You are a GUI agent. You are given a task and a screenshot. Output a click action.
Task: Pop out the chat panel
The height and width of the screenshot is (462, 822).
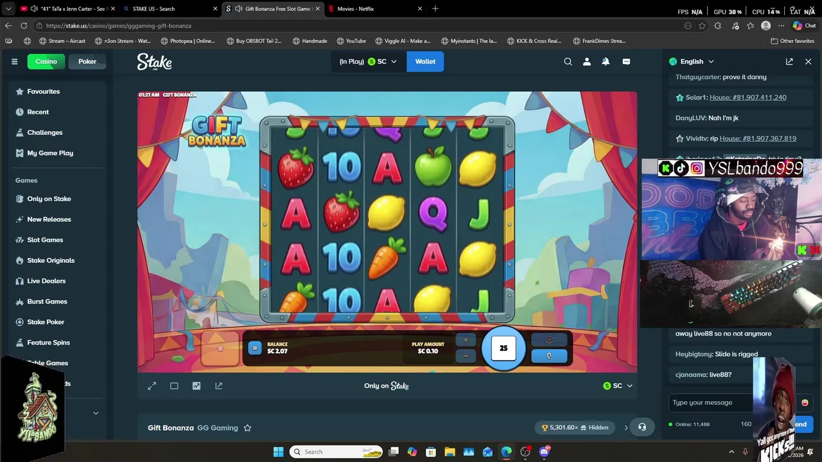789,62
